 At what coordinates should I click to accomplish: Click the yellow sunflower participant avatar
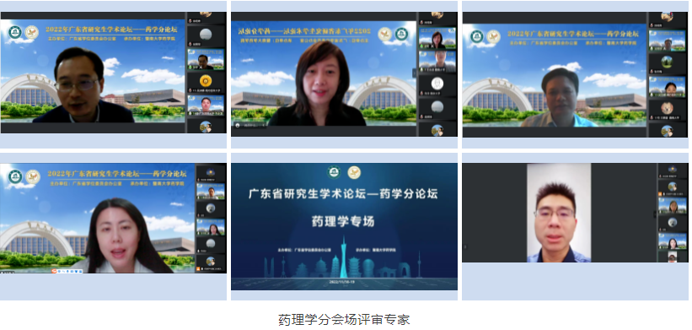click(x=205, y=80)
